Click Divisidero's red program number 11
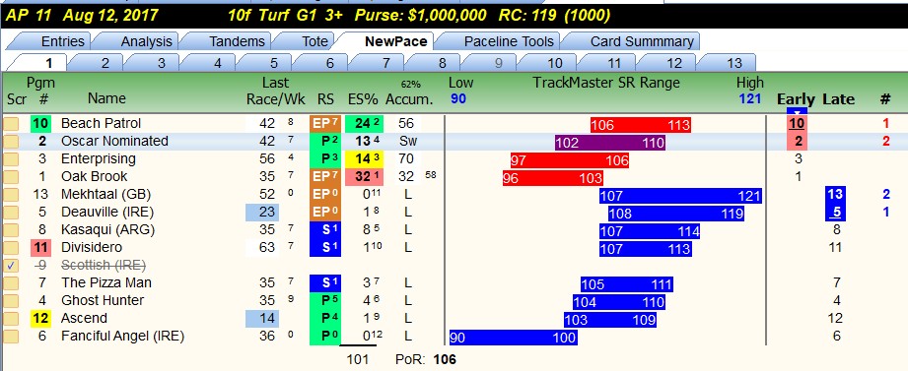 pyautogui.click(x=41, y=247)
